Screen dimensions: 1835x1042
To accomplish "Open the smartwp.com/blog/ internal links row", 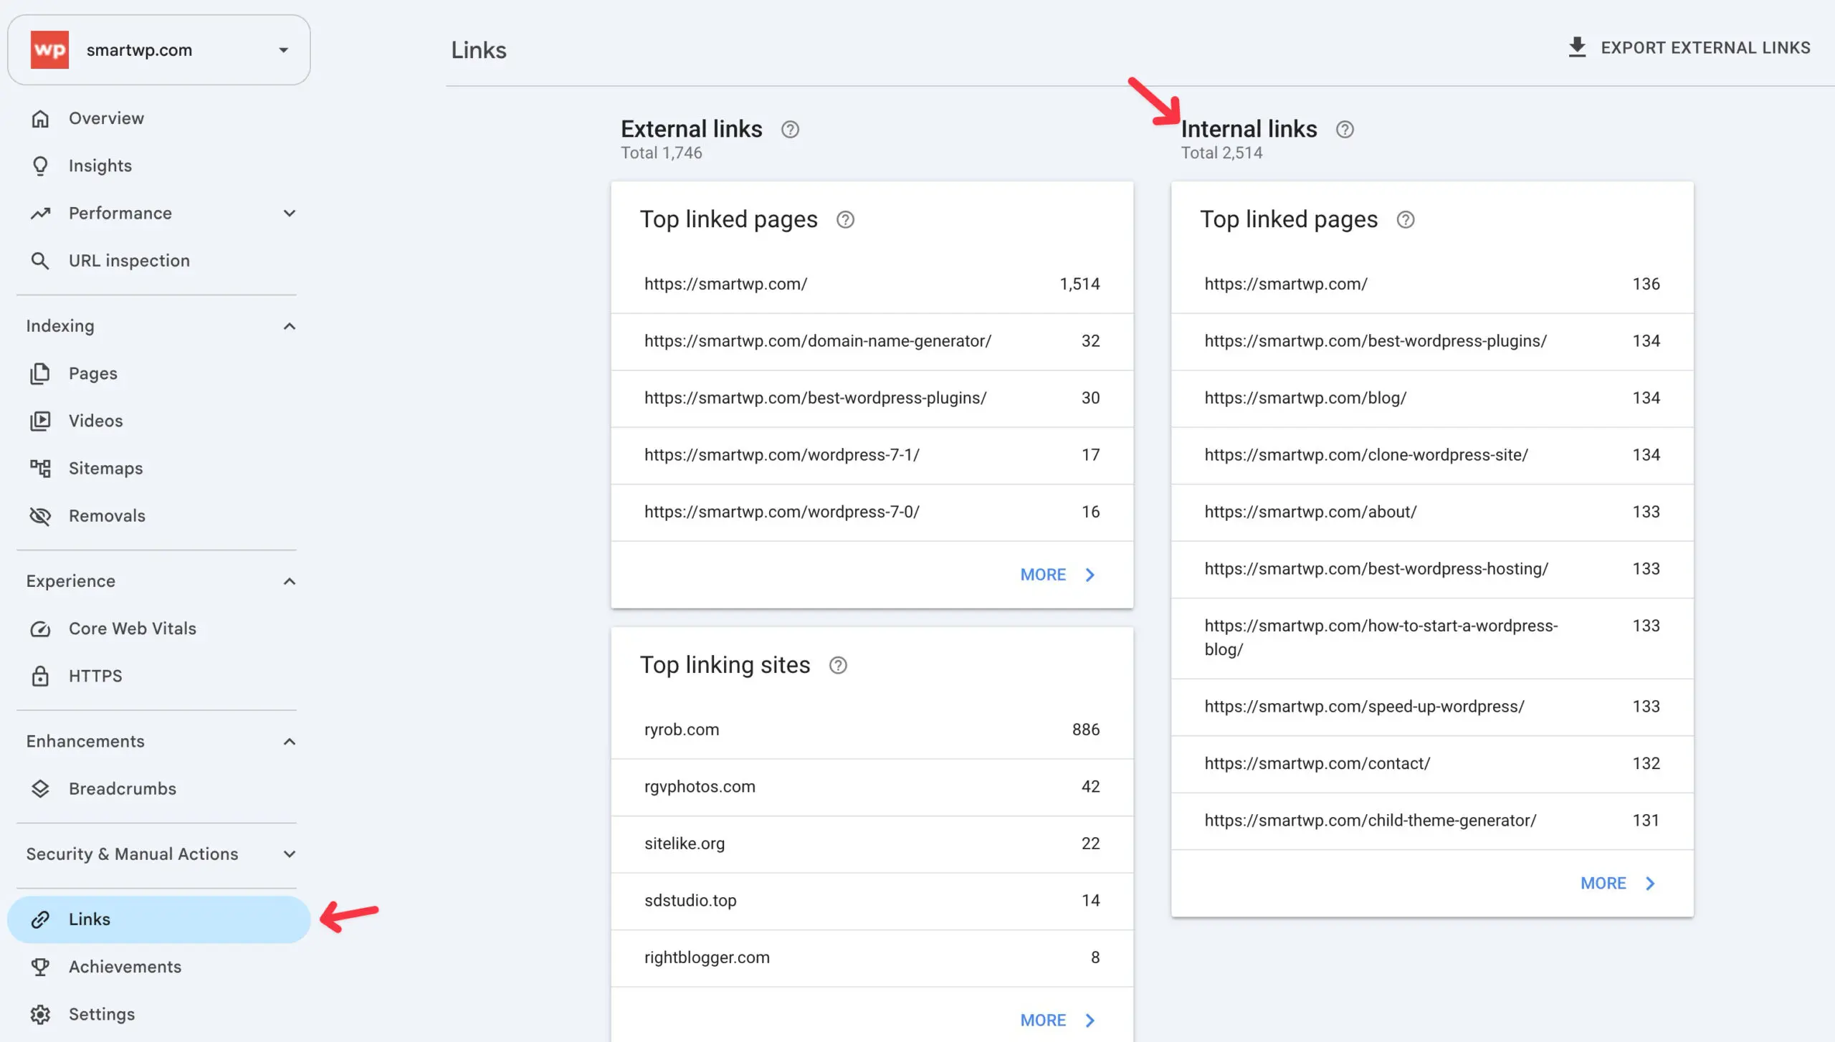I will (x=1432, y=398).
